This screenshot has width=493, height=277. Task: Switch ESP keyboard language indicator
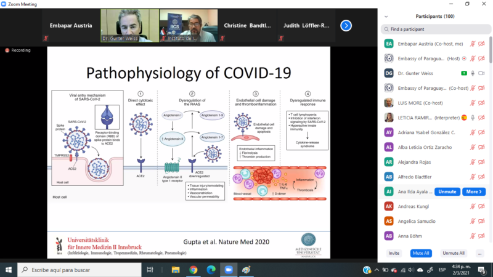point(442,270)
